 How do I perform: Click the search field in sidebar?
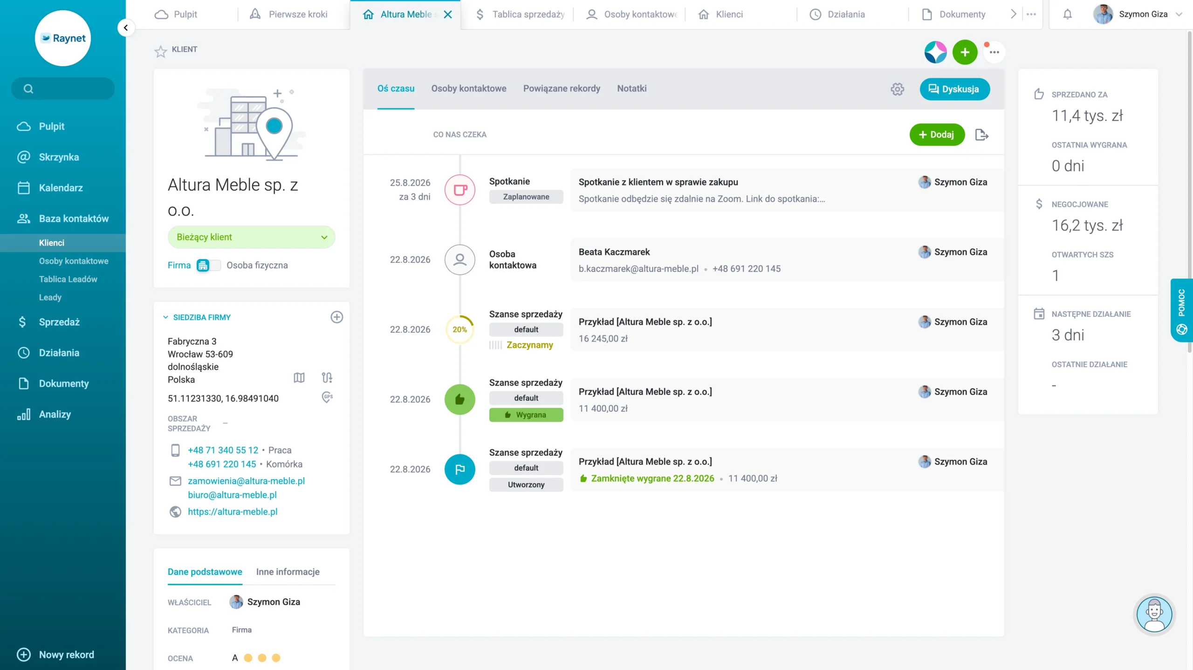point(63,89)
